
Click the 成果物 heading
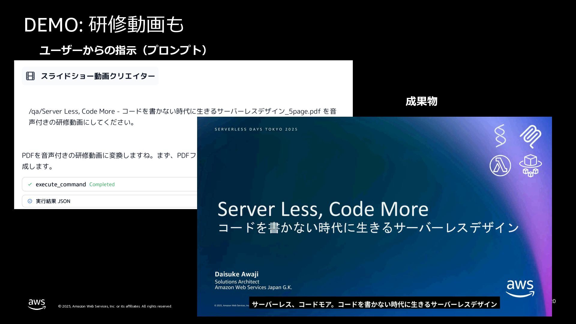421,101
